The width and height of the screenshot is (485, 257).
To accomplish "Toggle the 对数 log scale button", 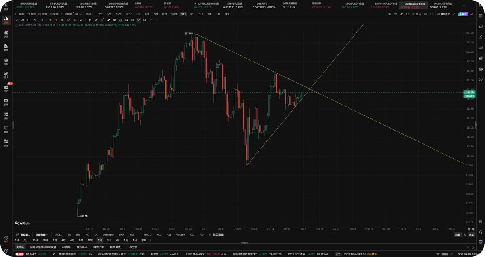I will click(458, 234).
